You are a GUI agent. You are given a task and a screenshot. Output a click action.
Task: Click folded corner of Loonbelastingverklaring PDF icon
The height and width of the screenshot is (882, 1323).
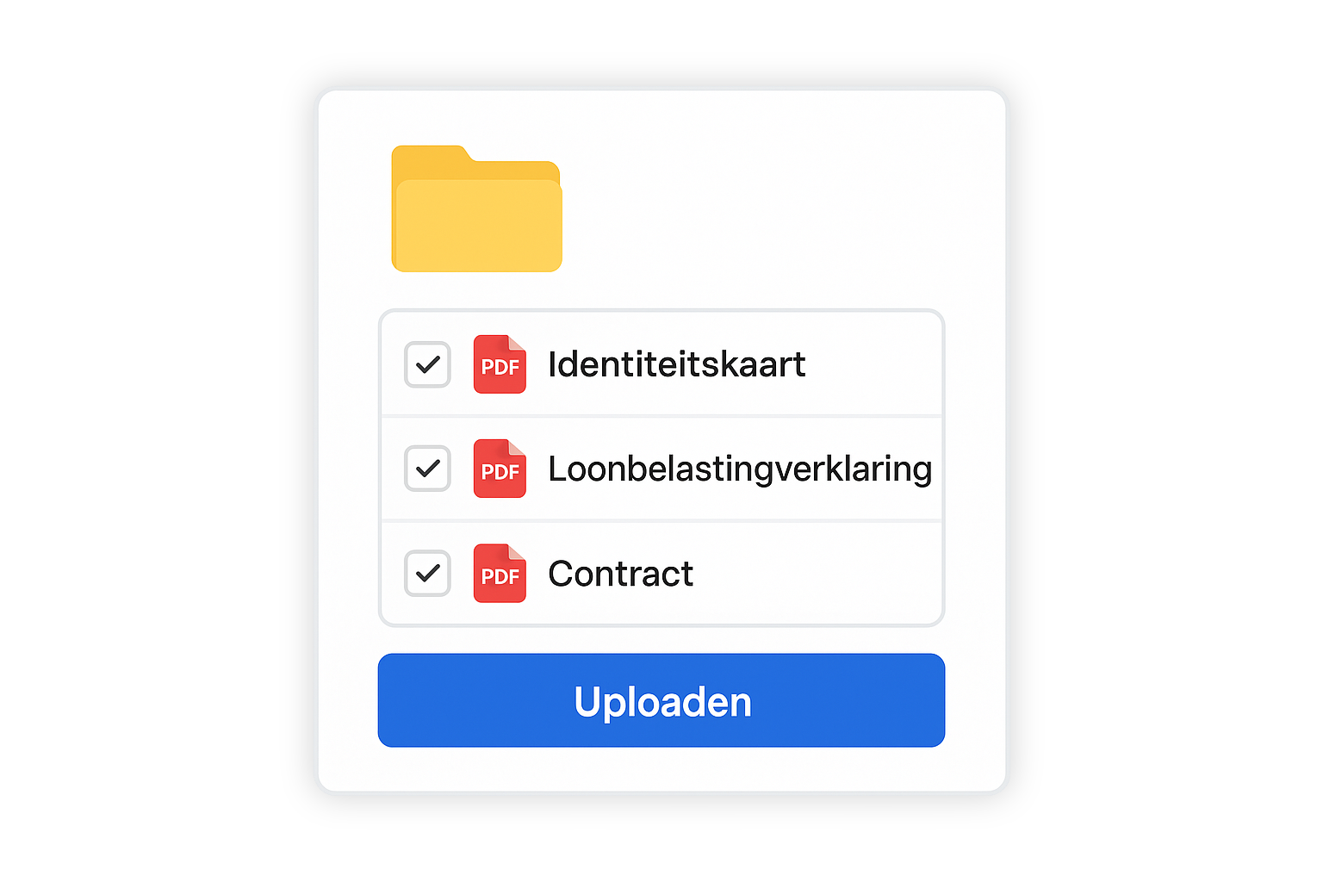(517, 448)
